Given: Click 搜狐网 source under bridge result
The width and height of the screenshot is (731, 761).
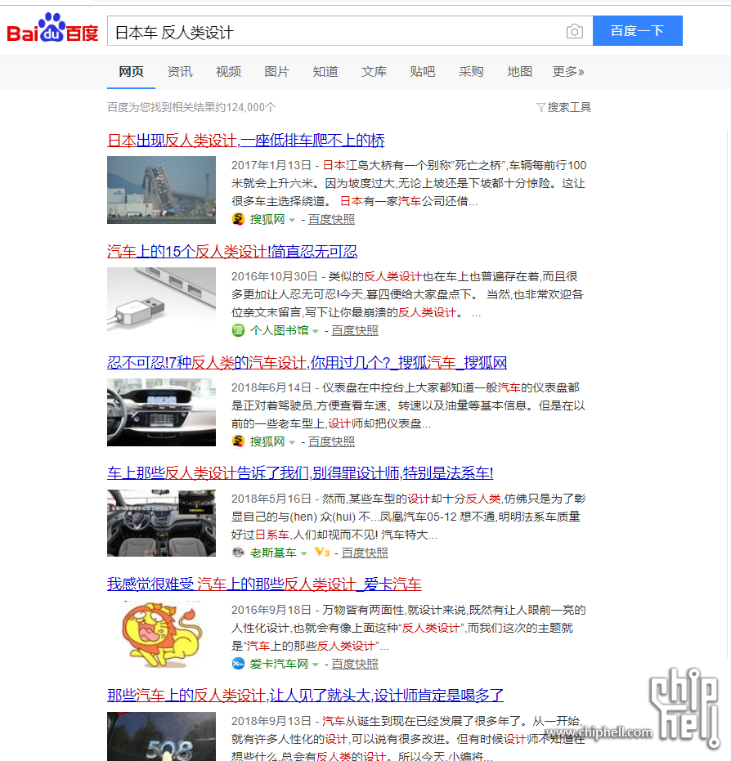Looking at the screenshot, I should [267, 219].
